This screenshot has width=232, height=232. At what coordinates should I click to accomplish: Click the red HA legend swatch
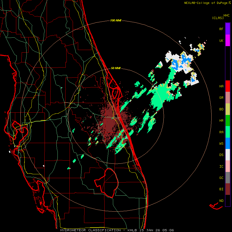tap(228, 86)
